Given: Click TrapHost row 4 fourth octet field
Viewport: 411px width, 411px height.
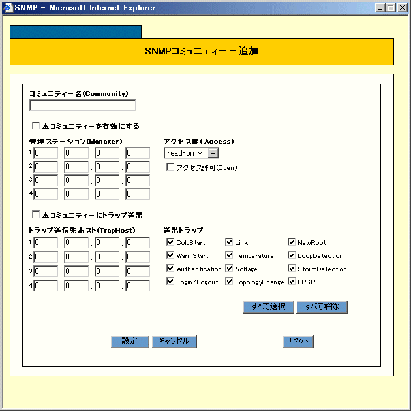Looking at the screenshot, I should [138, 286].
